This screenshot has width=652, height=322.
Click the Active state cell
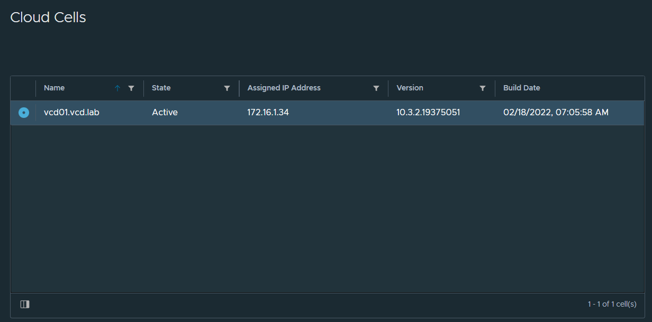[165, 113]
